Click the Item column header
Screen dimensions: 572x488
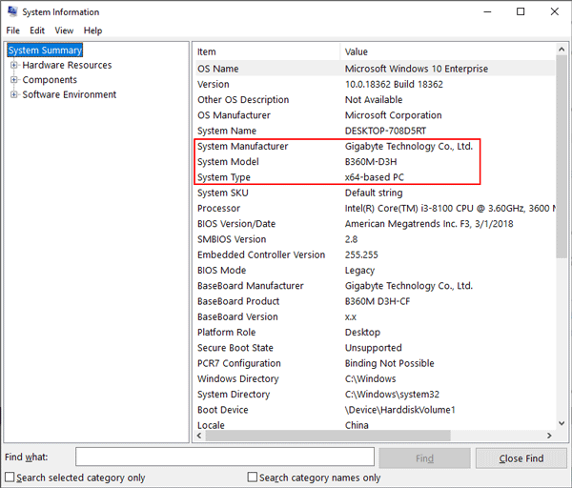[x=268, y=51]
